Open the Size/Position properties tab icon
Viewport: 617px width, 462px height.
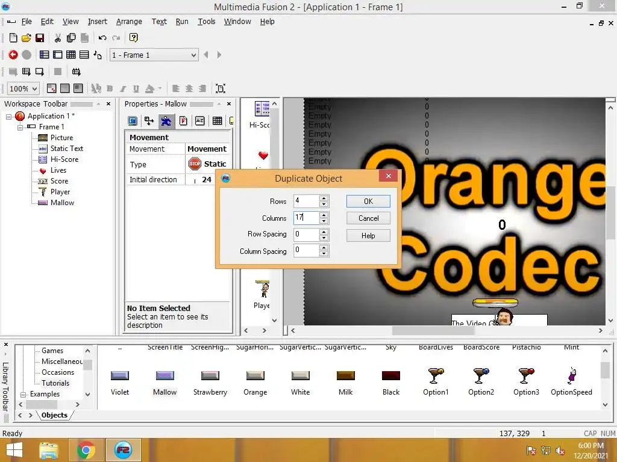149,121
